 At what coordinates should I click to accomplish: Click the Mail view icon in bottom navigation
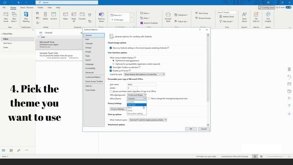pos(4,150)
